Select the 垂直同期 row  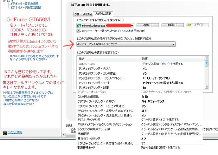[x=140, y=134]
